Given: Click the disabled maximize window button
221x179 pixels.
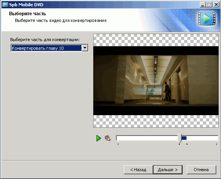Looking at the screenshot, I should (x=209, y=5).
